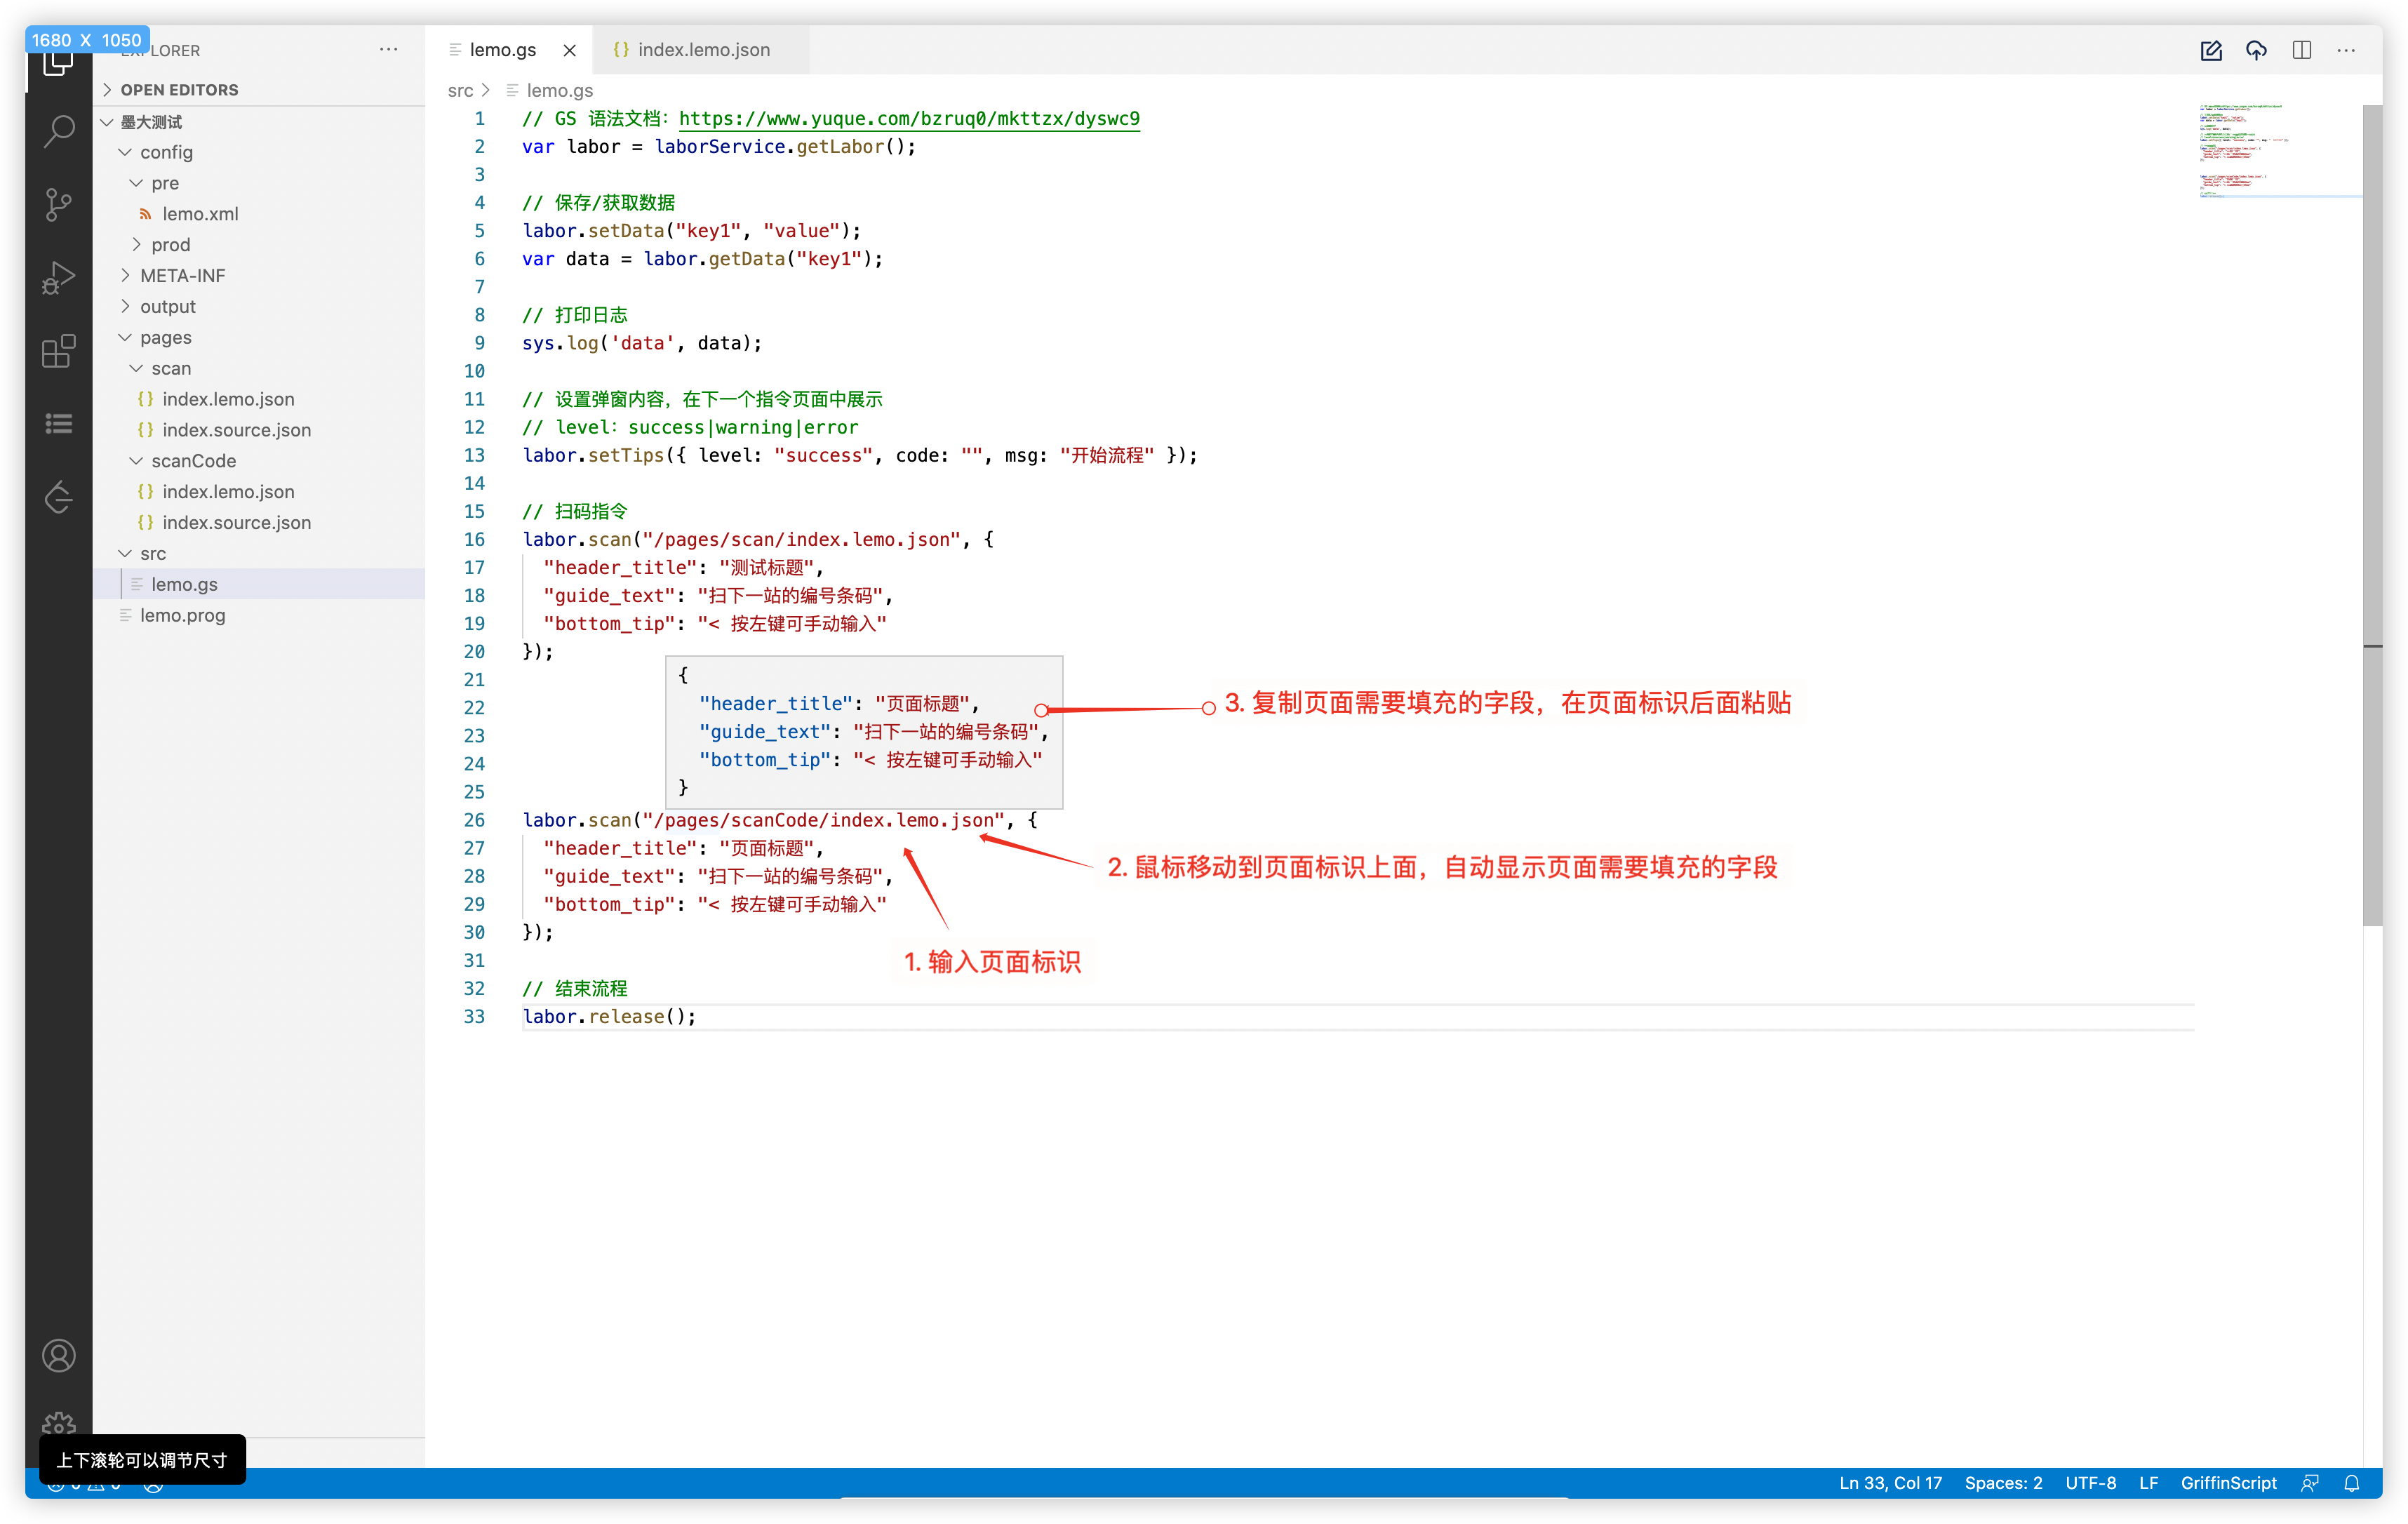Screen dimensions: 2408x1524
Task: Open the Search view in activity bar
Action: pos(59,131)
